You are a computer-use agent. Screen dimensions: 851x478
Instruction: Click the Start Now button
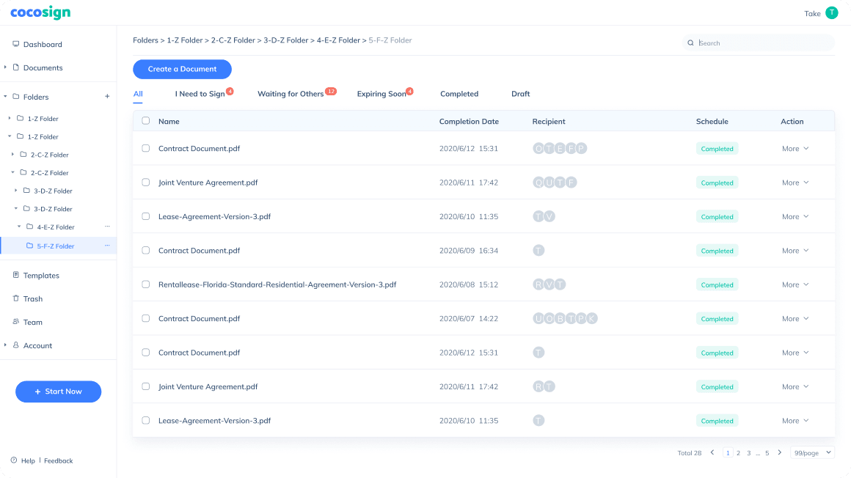(58, 391)
